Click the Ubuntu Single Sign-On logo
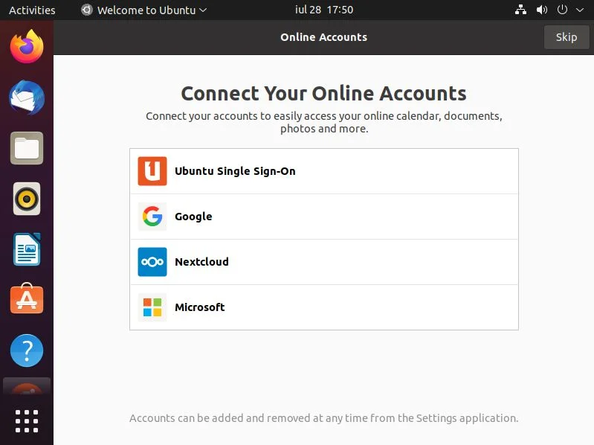594x445 pixels. [152, 171]
